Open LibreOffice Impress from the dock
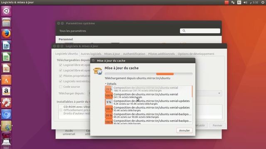 tap(6, 68)
